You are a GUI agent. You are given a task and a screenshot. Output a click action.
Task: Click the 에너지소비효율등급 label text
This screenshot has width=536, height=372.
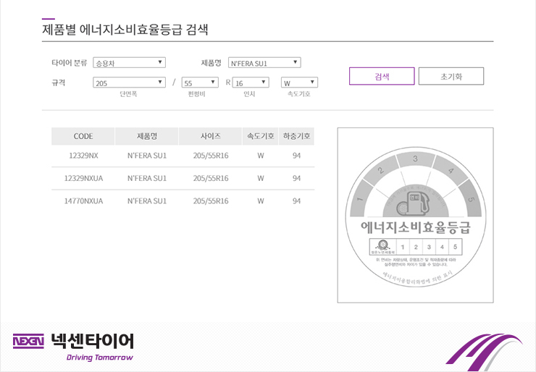[416, 227]
